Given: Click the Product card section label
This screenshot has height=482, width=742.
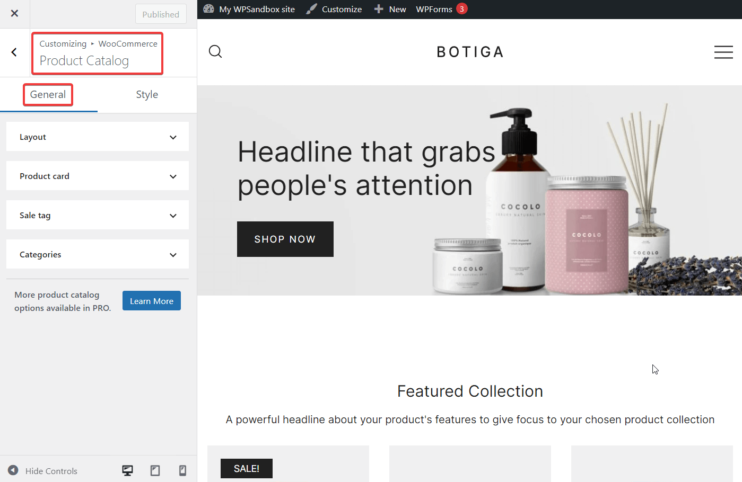Looking at the screenshot, I should (x=45, y=176).
